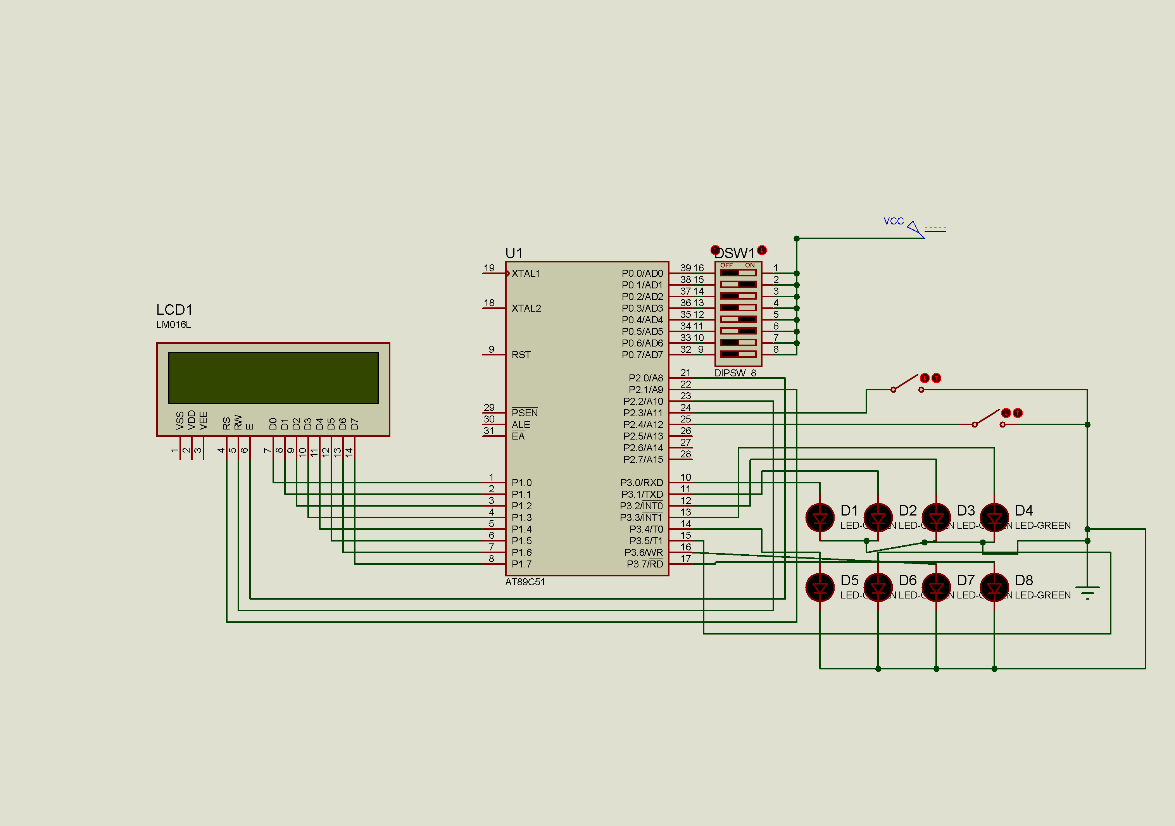Viewport: 1175px width, 826px height.
Task: Click the DIPSW_8 part label
Action: pos(735,373)
